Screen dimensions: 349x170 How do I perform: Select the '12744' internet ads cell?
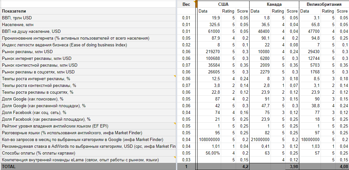click(x=310, y=58)
